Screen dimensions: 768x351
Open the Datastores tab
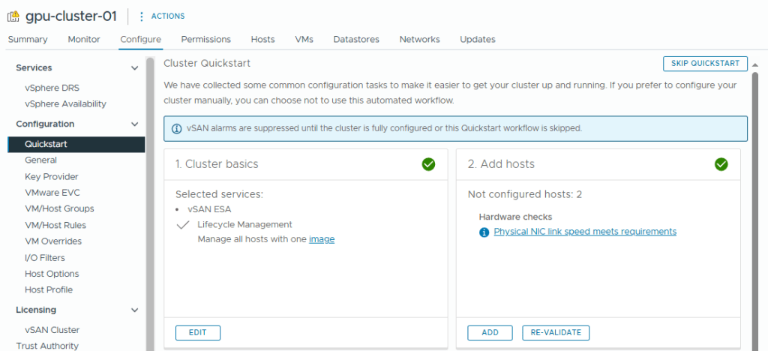pos(356,39)
